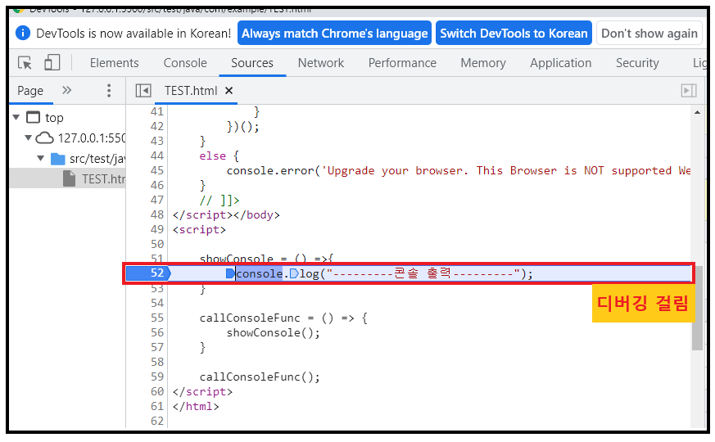Toggle inline breakpoint marker before log
This screenshot has height=442, width=715.
(294, 273)
